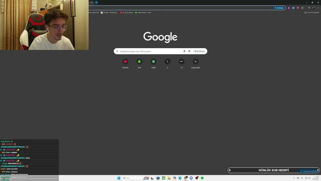Image resolution: width=321 pixels, height=181 pixels.
Task: Open the Xbox app from the taskbar
Action: [164, 178]
